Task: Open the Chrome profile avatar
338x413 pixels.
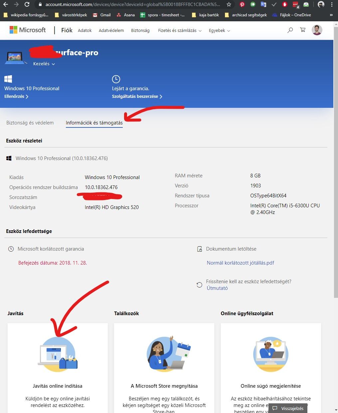Action: (x=321, y=5)
